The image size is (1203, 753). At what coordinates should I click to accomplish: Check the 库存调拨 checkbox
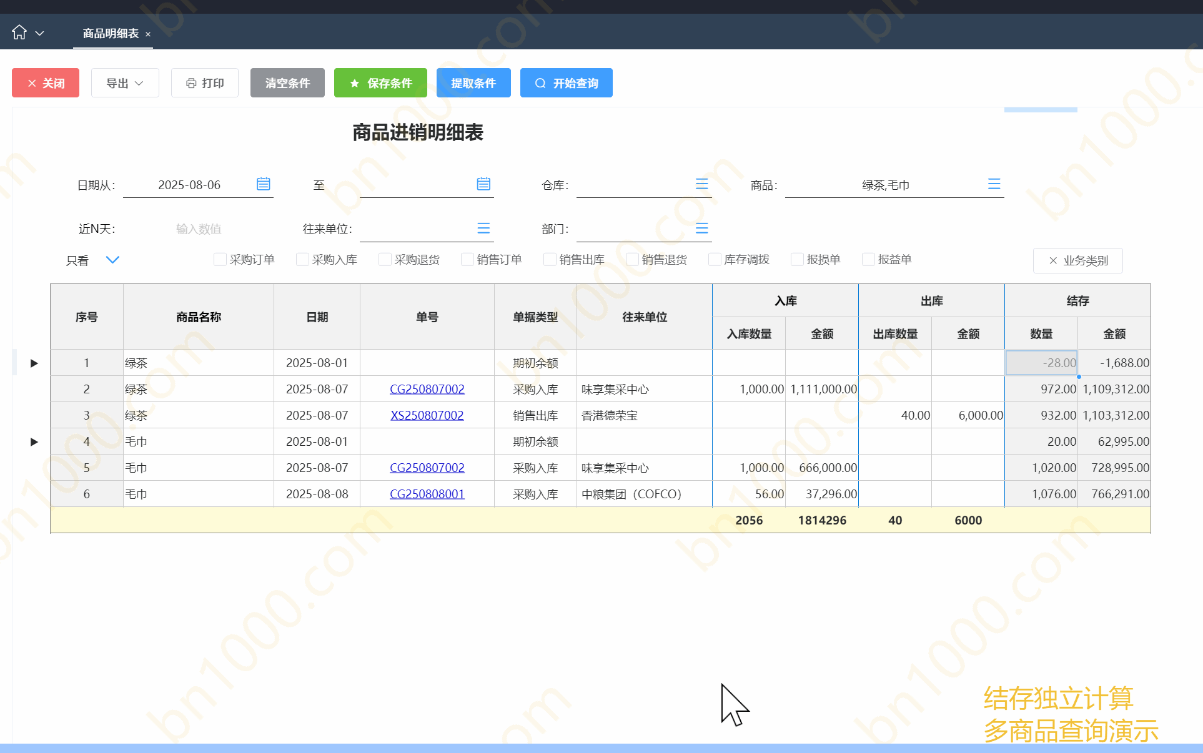715,259
